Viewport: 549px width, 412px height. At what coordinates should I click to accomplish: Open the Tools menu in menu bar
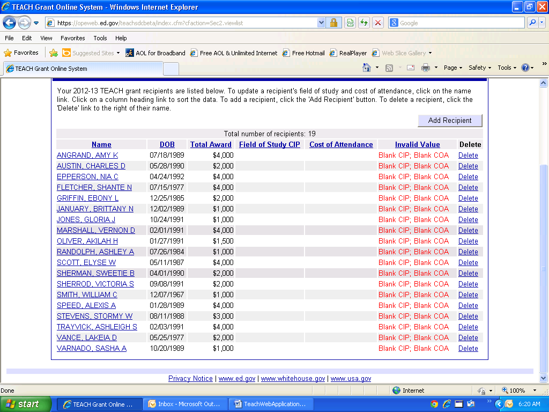click(100, 38)
